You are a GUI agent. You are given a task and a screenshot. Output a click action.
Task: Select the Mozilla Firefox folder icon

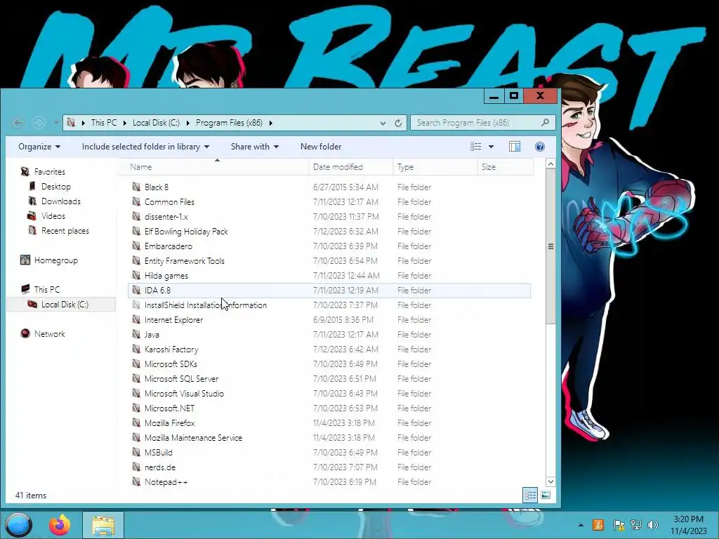(x=136, y=422)
